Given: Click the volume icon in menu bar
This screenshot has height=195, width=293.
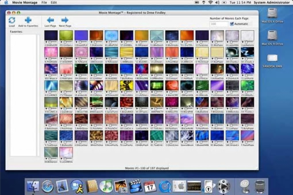Looking at the screenshot, I should tap(217, 3).
